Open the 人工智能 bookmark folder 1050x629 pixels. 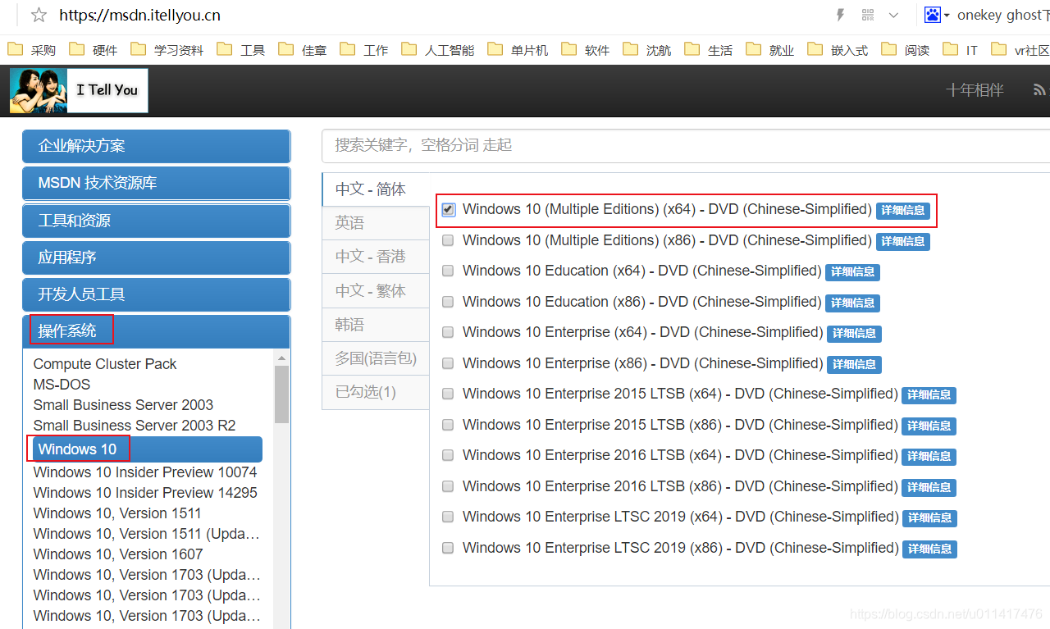point(438,50)
